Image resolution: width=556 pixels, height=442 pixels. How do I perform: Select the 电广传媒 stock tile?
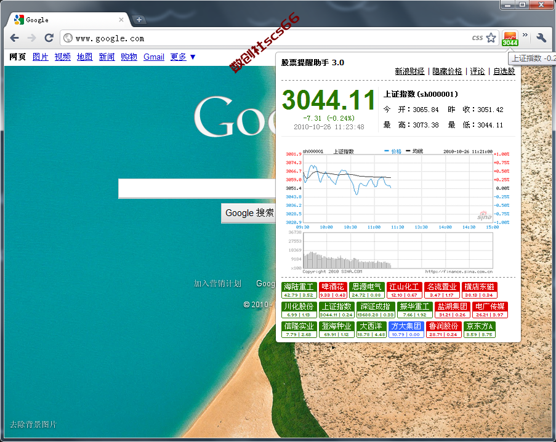(x=490, y=310)
